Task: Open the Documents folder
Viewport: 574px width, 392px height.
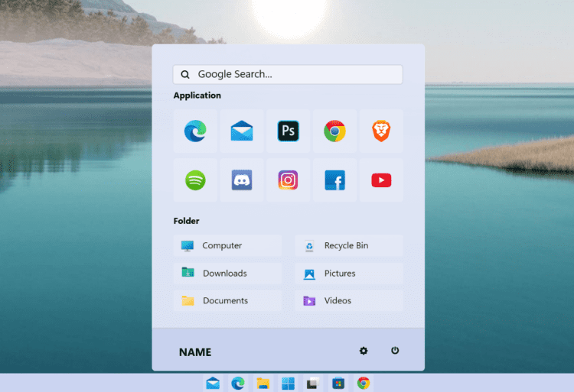Action: coord(228,300)
